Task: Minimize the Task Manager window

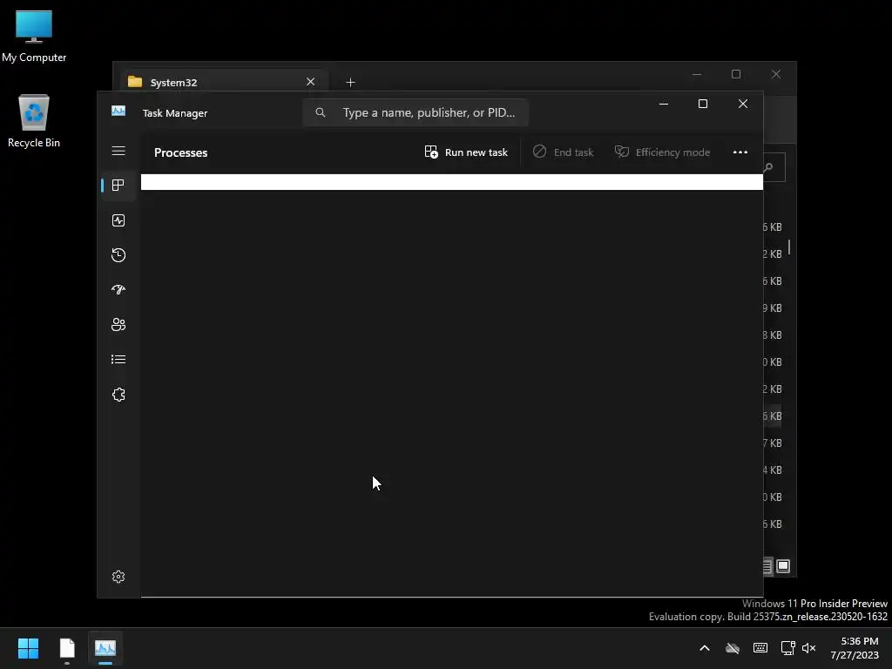Action: coord(663,104)
